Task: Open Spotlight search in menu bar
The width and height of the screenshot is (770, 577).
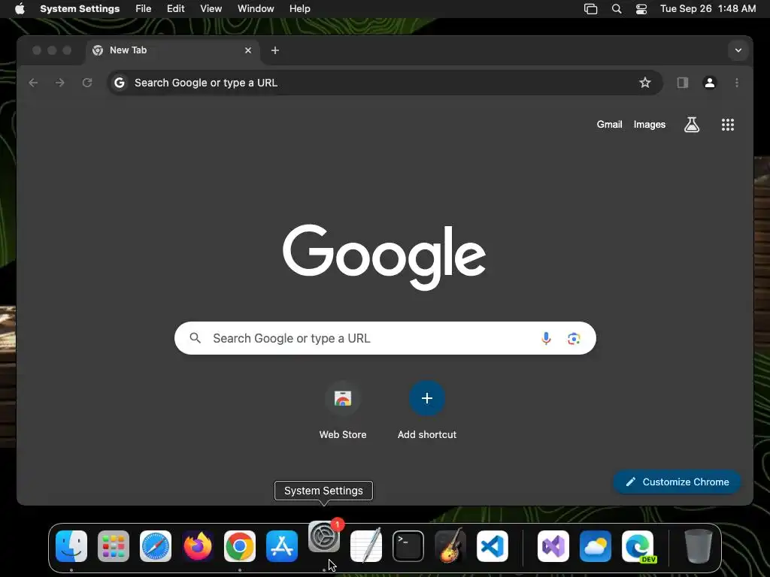Action: click(617, 9)
